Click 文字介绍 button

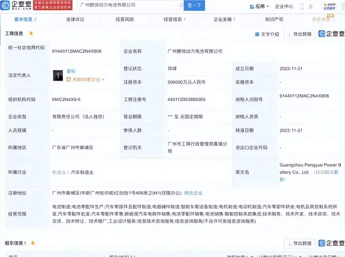pos(267,34)
